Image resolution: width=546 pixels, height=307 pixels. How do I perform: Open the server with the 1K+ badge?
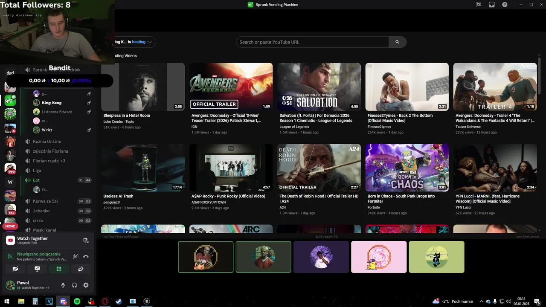(x=10, y=209)
